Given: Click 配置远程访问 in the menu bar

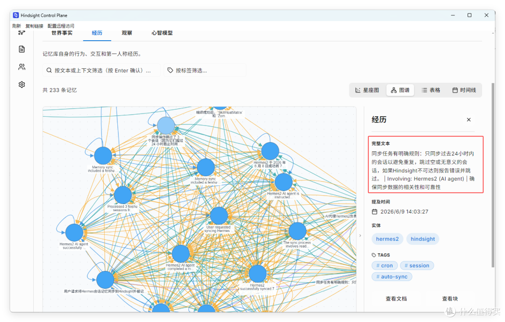Looking at the screenshot, I should tap(61, 26).
